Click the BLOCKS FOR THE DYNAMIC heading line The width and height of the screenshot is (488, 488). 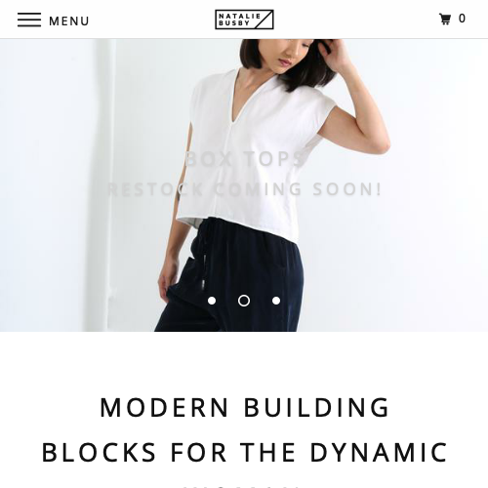pyautogui.click(x=245, y=452)
